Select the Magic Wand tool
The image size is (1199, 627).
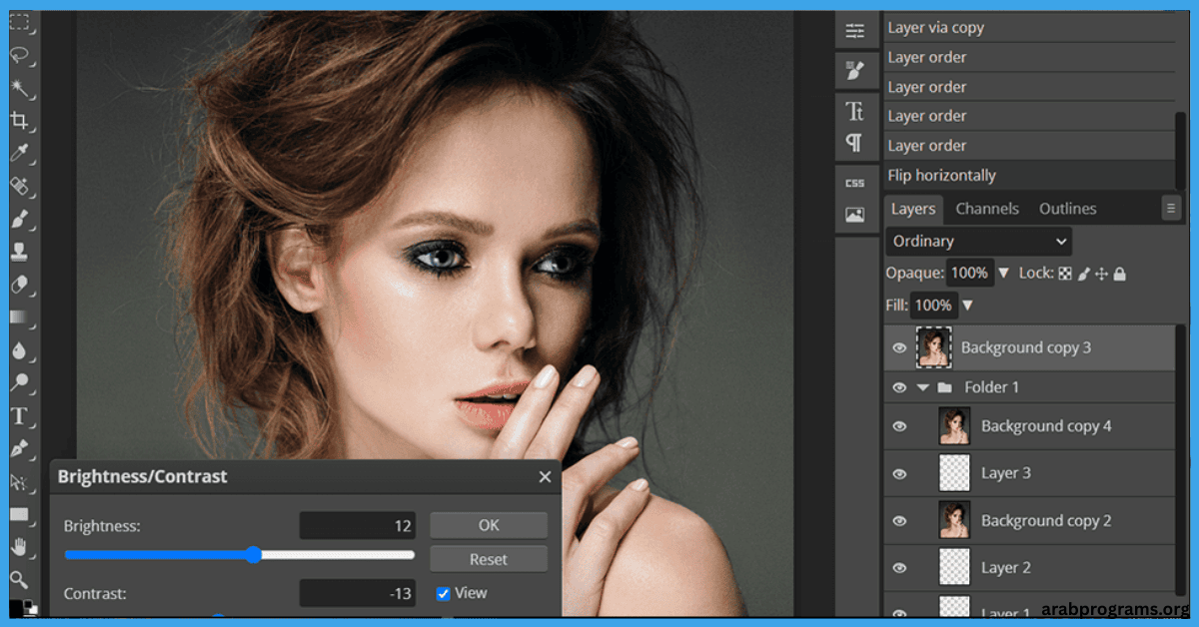click(20, 88)
